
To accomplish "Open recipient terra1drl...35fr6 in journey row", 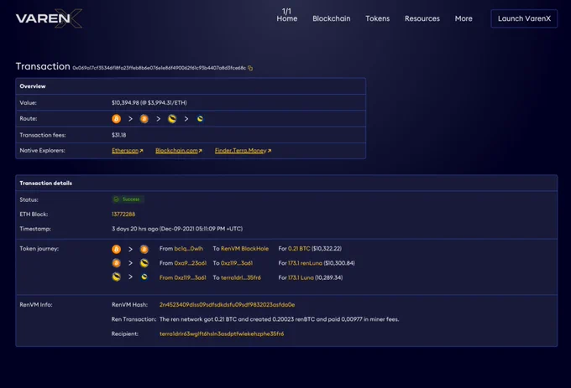I will point(241,277).
